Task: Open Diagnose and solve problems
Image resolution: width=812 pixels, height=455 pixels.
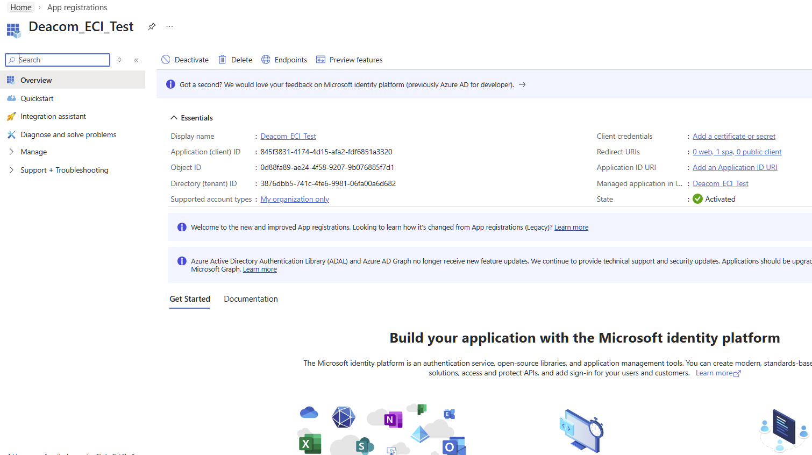Action: [68, 134]
